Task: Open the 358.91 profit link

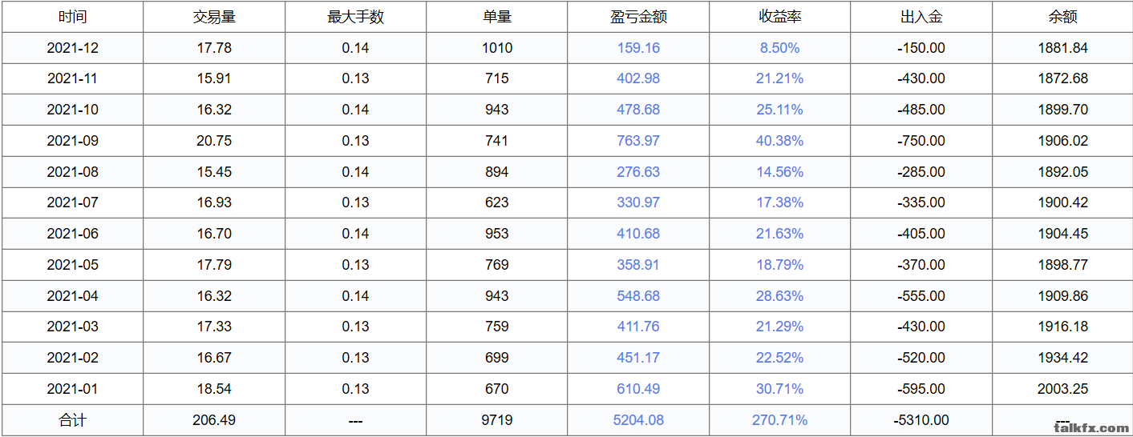Action: (x=638, y=265)
